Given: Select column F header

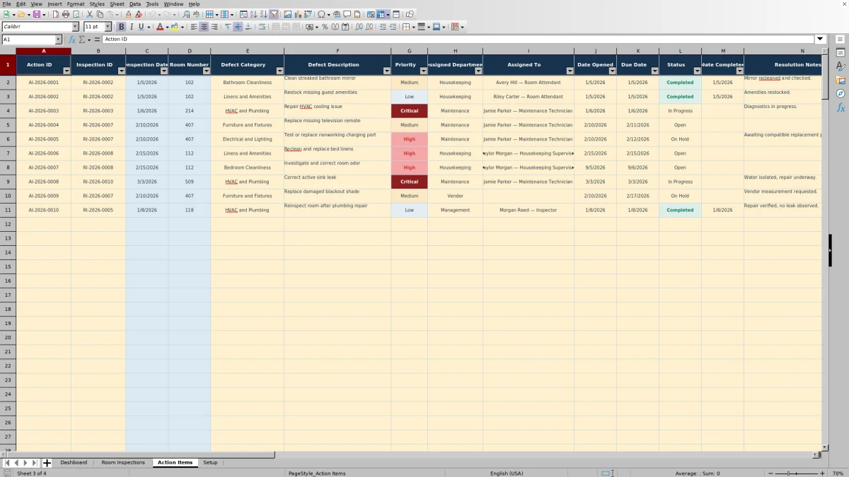Looking at the screenshot, I should [x=337, y=51].
